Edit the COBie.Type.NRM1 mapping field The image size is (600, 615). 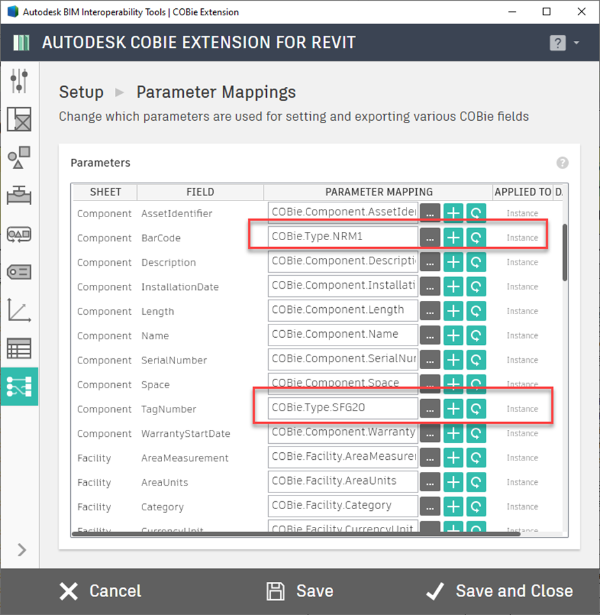(343, 237)
